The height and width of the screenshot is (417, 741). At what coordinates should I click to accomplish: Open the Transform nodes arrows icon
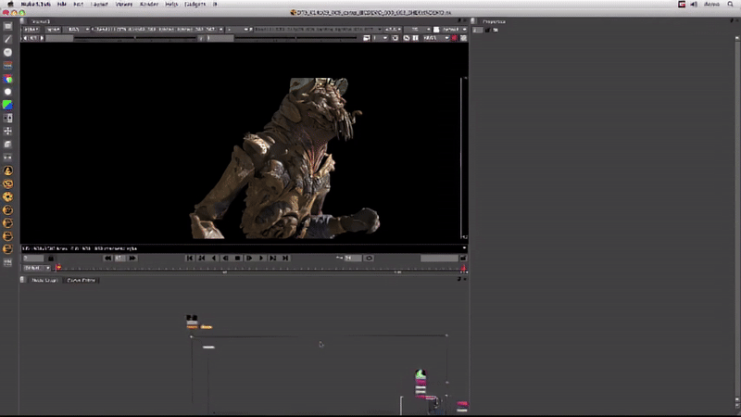coord(8,132)
